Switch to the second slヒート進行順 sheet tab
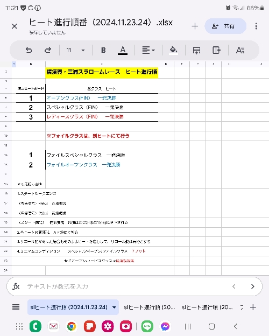 149,307
